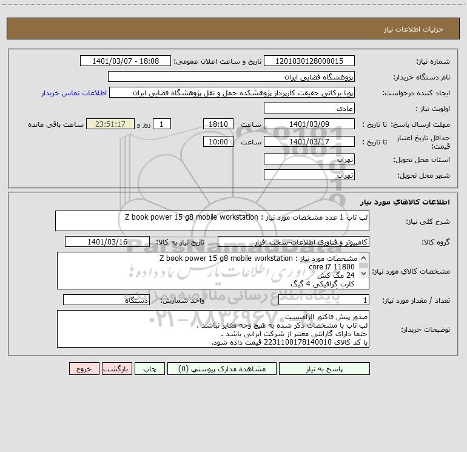Click label ایجاد کننده درخواست
The image size is (467, 452).
click(416, 93)
